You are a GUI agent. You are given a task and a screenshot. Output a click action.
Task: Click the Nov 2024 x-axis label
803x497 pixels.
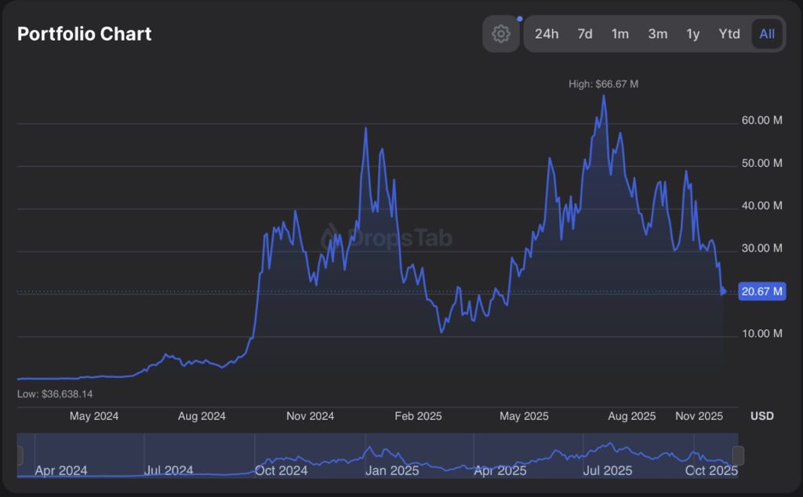click(310, 415)
